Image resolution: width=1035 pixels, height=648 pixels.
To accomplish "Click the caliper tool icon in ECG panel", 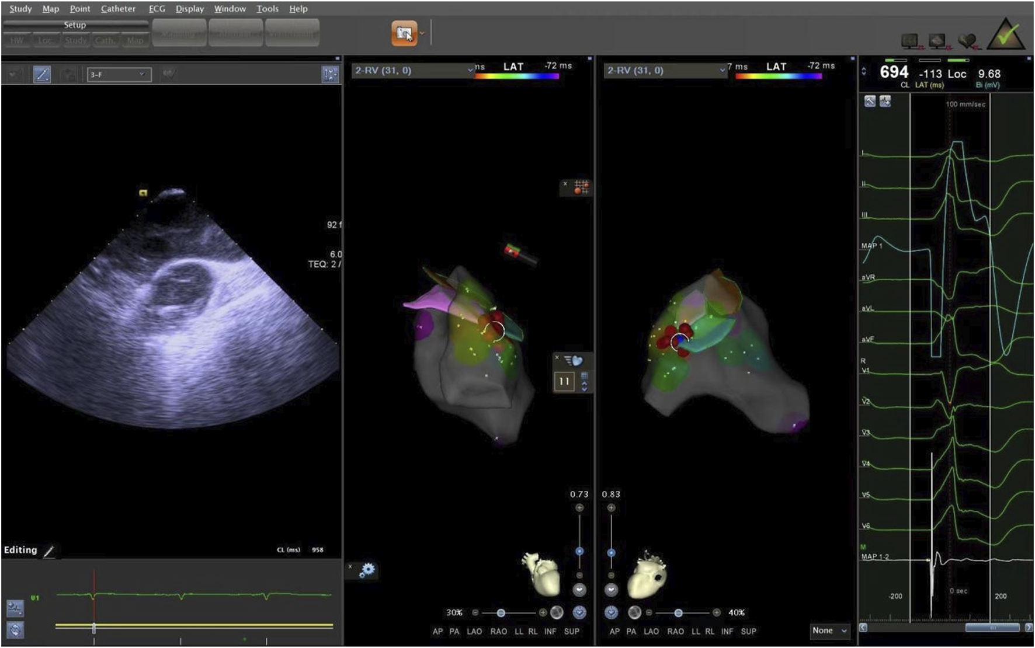I will (x=870, y=102).
